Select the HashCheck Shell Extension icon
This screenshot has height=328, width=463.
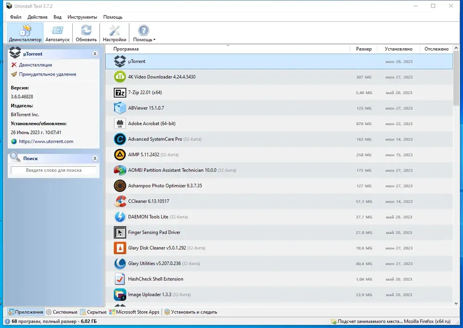point(120,279)
